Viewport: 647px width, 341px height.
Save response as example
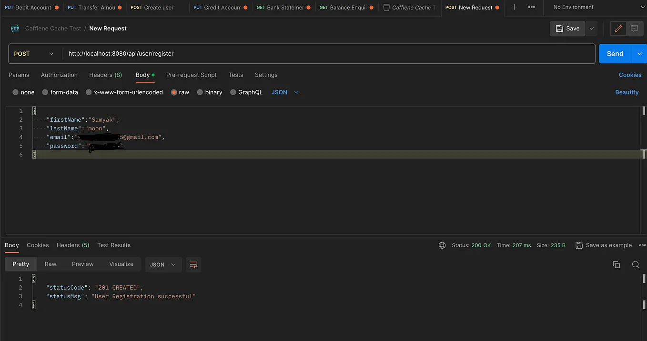604,245
